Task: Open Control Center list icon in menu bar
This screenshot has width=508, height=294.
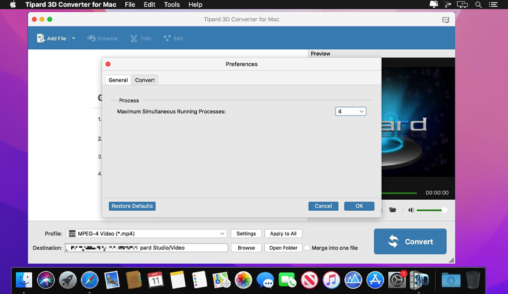Action: click(x=493, y=4)
